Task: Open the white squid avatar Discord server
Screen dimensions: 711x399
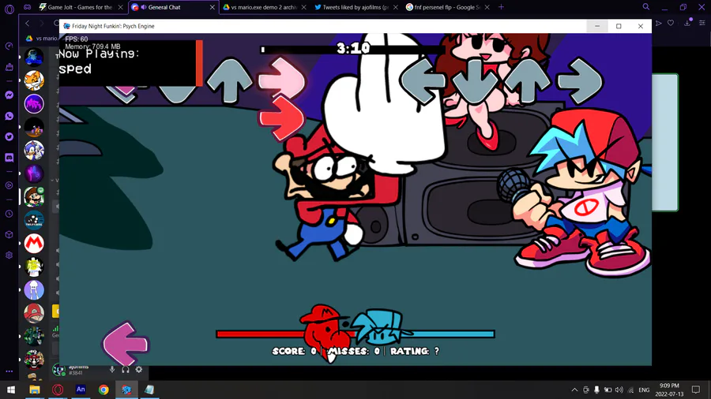Action: (x=34, y=290)
